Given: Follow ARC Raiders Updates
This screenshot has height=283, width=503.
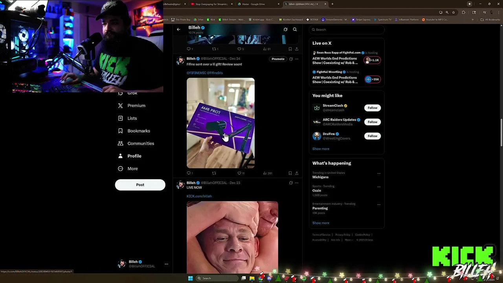Looking at the screenshot, I should coord(373,122).
